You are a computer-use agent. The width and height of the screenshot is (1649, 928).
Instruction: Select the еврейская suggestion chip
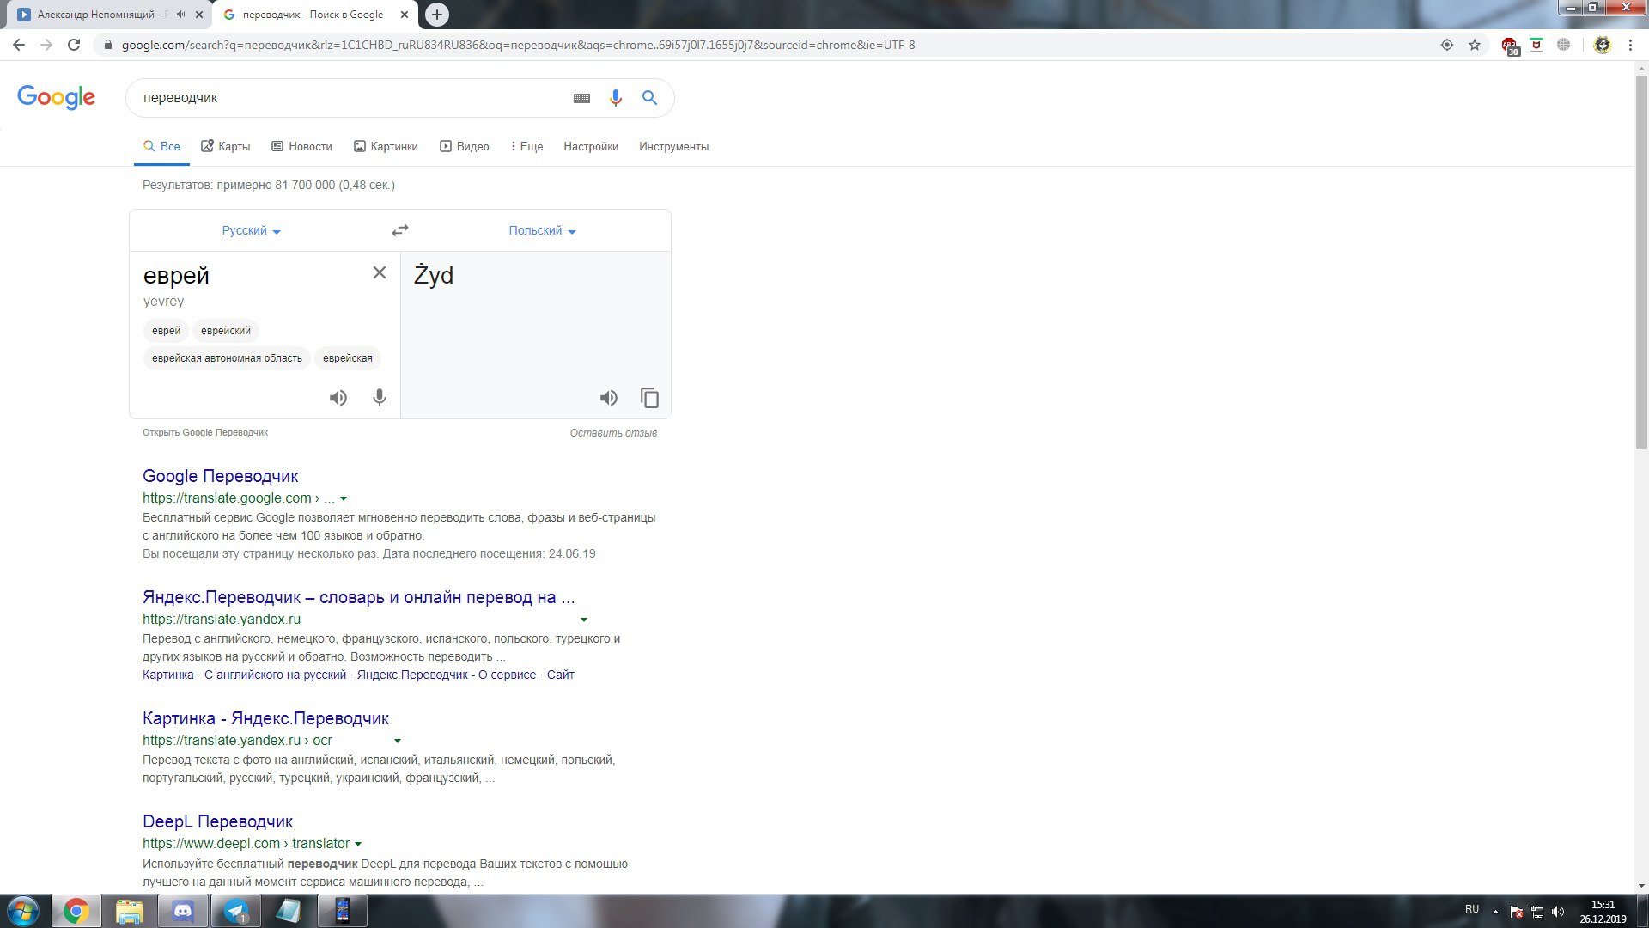[348, 358]
